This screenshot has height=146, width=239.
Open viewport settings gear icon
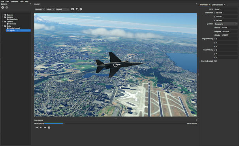(81, 9)
